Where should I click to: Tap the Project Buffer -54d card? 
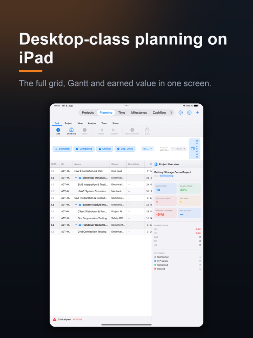[165, 213]
